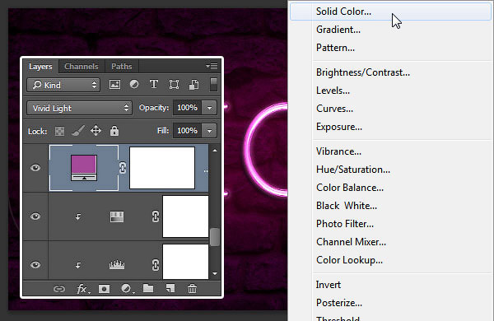
Task: Click the Fill 100% value field
Action: (x=188, y=131)
